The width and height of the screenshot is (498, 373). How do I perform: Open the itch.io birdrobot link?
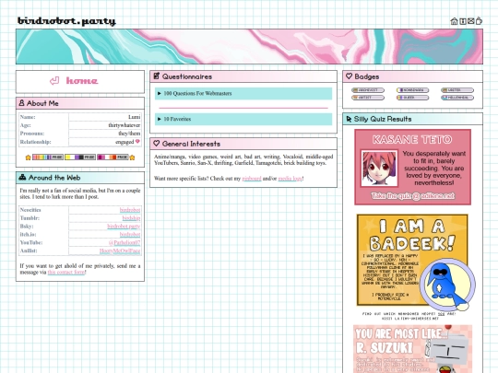pyautogui.click(x=130, y=235)
